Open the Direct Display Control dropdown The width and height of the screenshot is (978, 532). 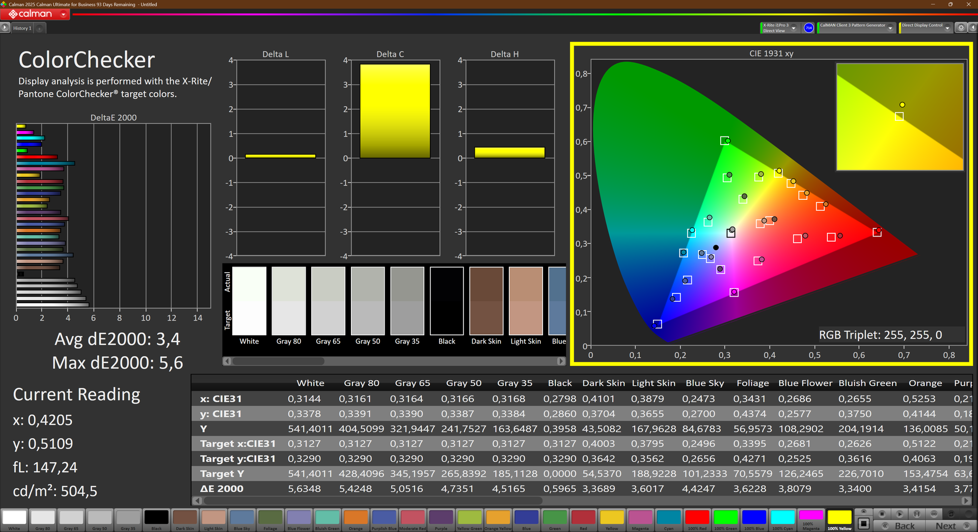[947, 29]
